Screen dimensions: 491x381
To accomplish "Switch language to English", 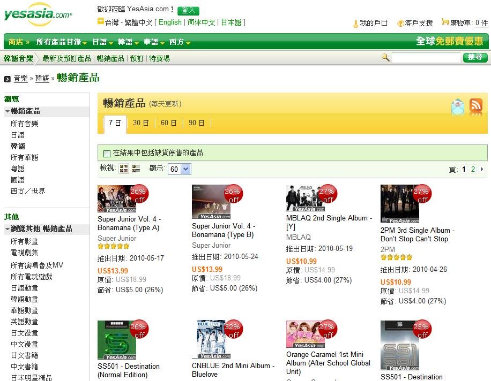I will coord(170,22).
